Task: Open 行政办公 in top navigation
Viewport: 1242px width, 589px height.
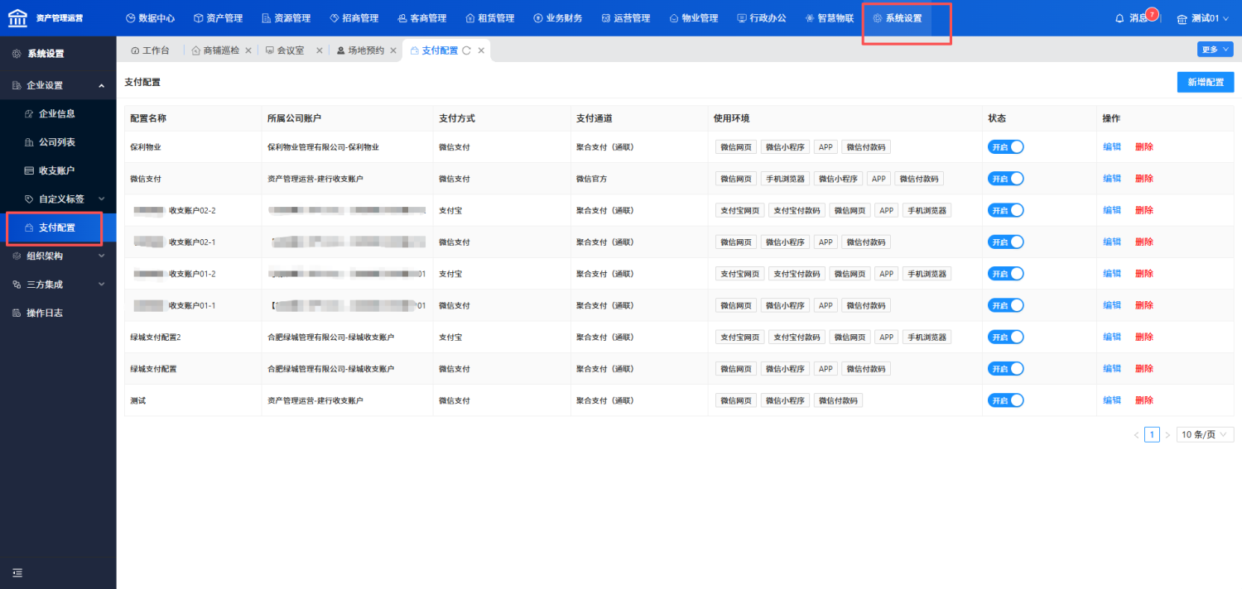Action: pos(762,18)
